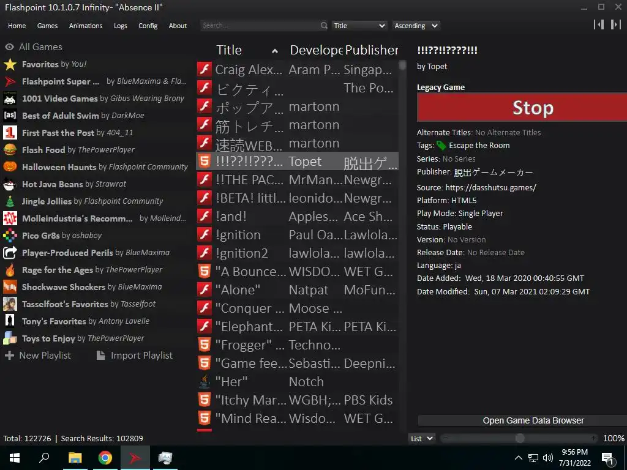The width and height of the screenshot is (627, 470).
Task: Click the zoom slider plus end
Action: pyautogui.click(x=593, y=438)
